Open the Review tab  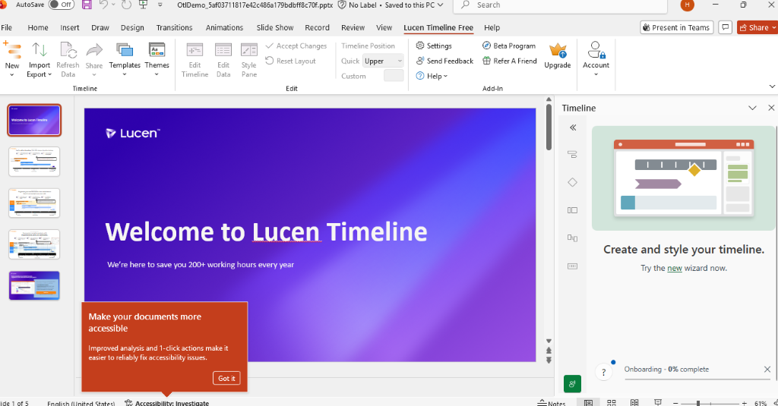click(353, 28)
